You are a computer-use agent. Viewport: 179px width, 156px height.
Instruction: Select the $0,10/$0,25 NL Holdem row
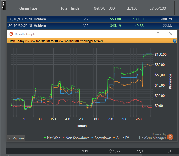tap(93, 26)
